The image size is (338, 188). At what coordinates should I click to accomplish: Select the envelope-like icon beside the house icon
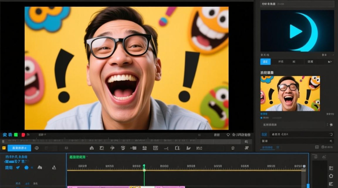click(102, 148)
